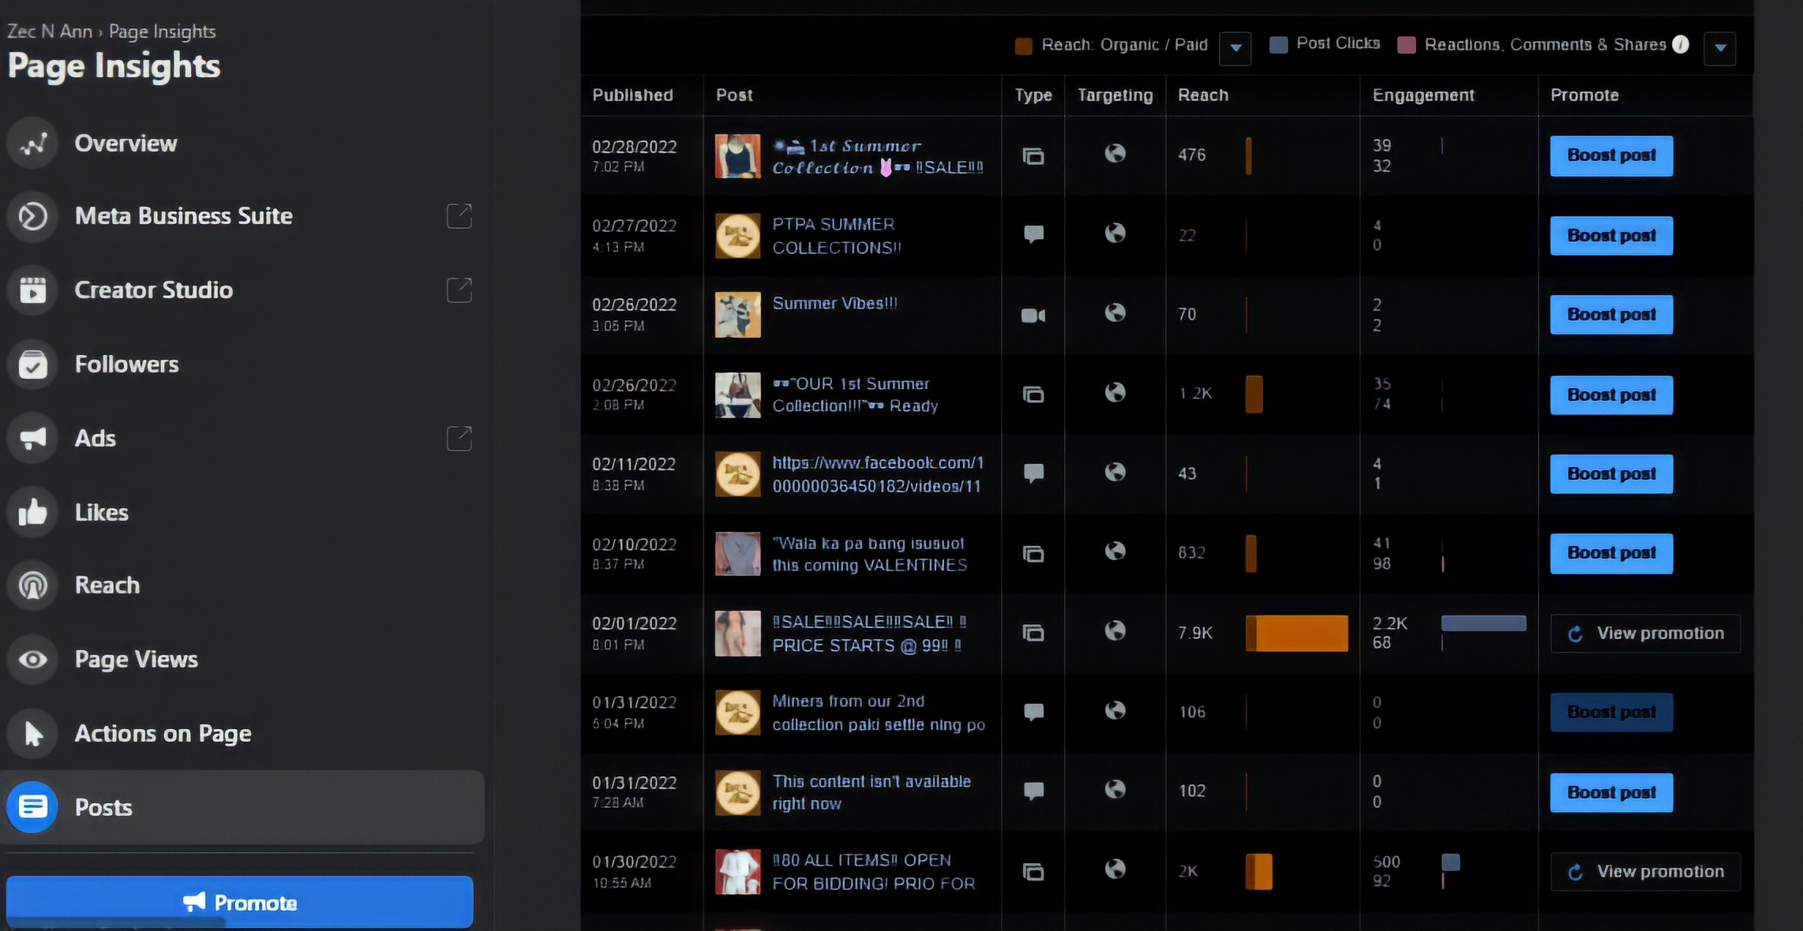
Task: Click info icon beside Reactions, Comments & Shares
Action: click(1681, 44)
